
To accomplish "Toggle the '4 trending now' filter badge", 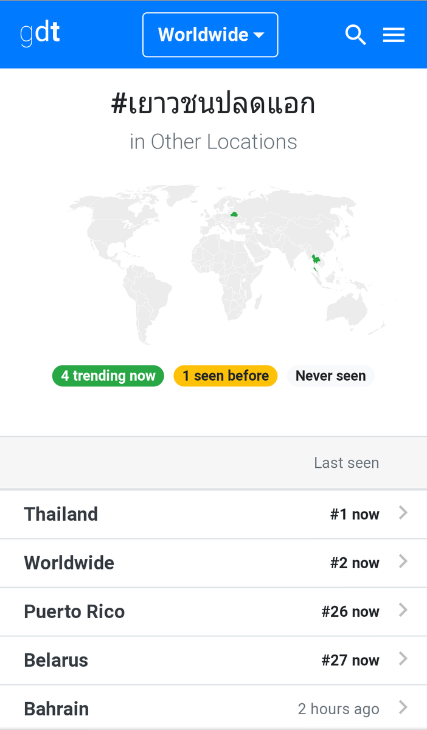I will click(x=108, y=376).
